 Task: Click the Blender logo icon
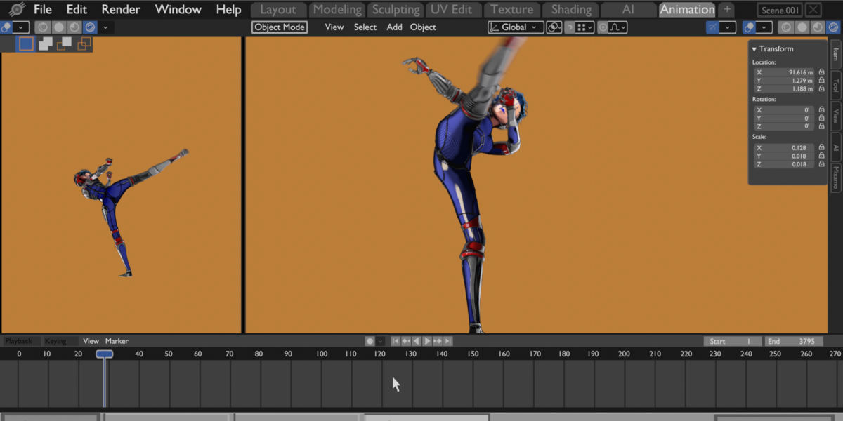[x=18, y=10]
